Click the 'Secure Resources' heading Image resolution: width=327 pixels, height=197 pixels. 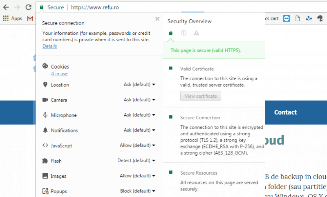tap(199, 173)
